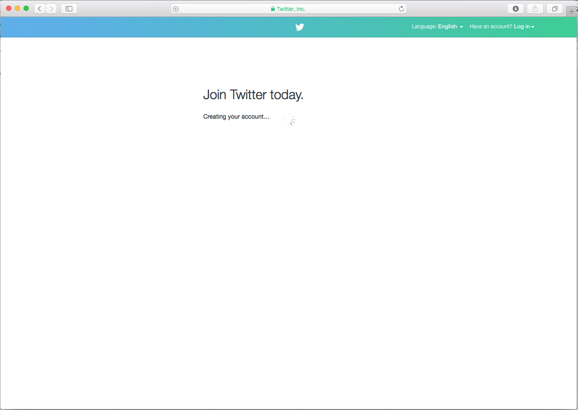The width and height of the screenshot is (578, 410).
Task: Close the Safari window with red button
Action: [x=9, y=9]
